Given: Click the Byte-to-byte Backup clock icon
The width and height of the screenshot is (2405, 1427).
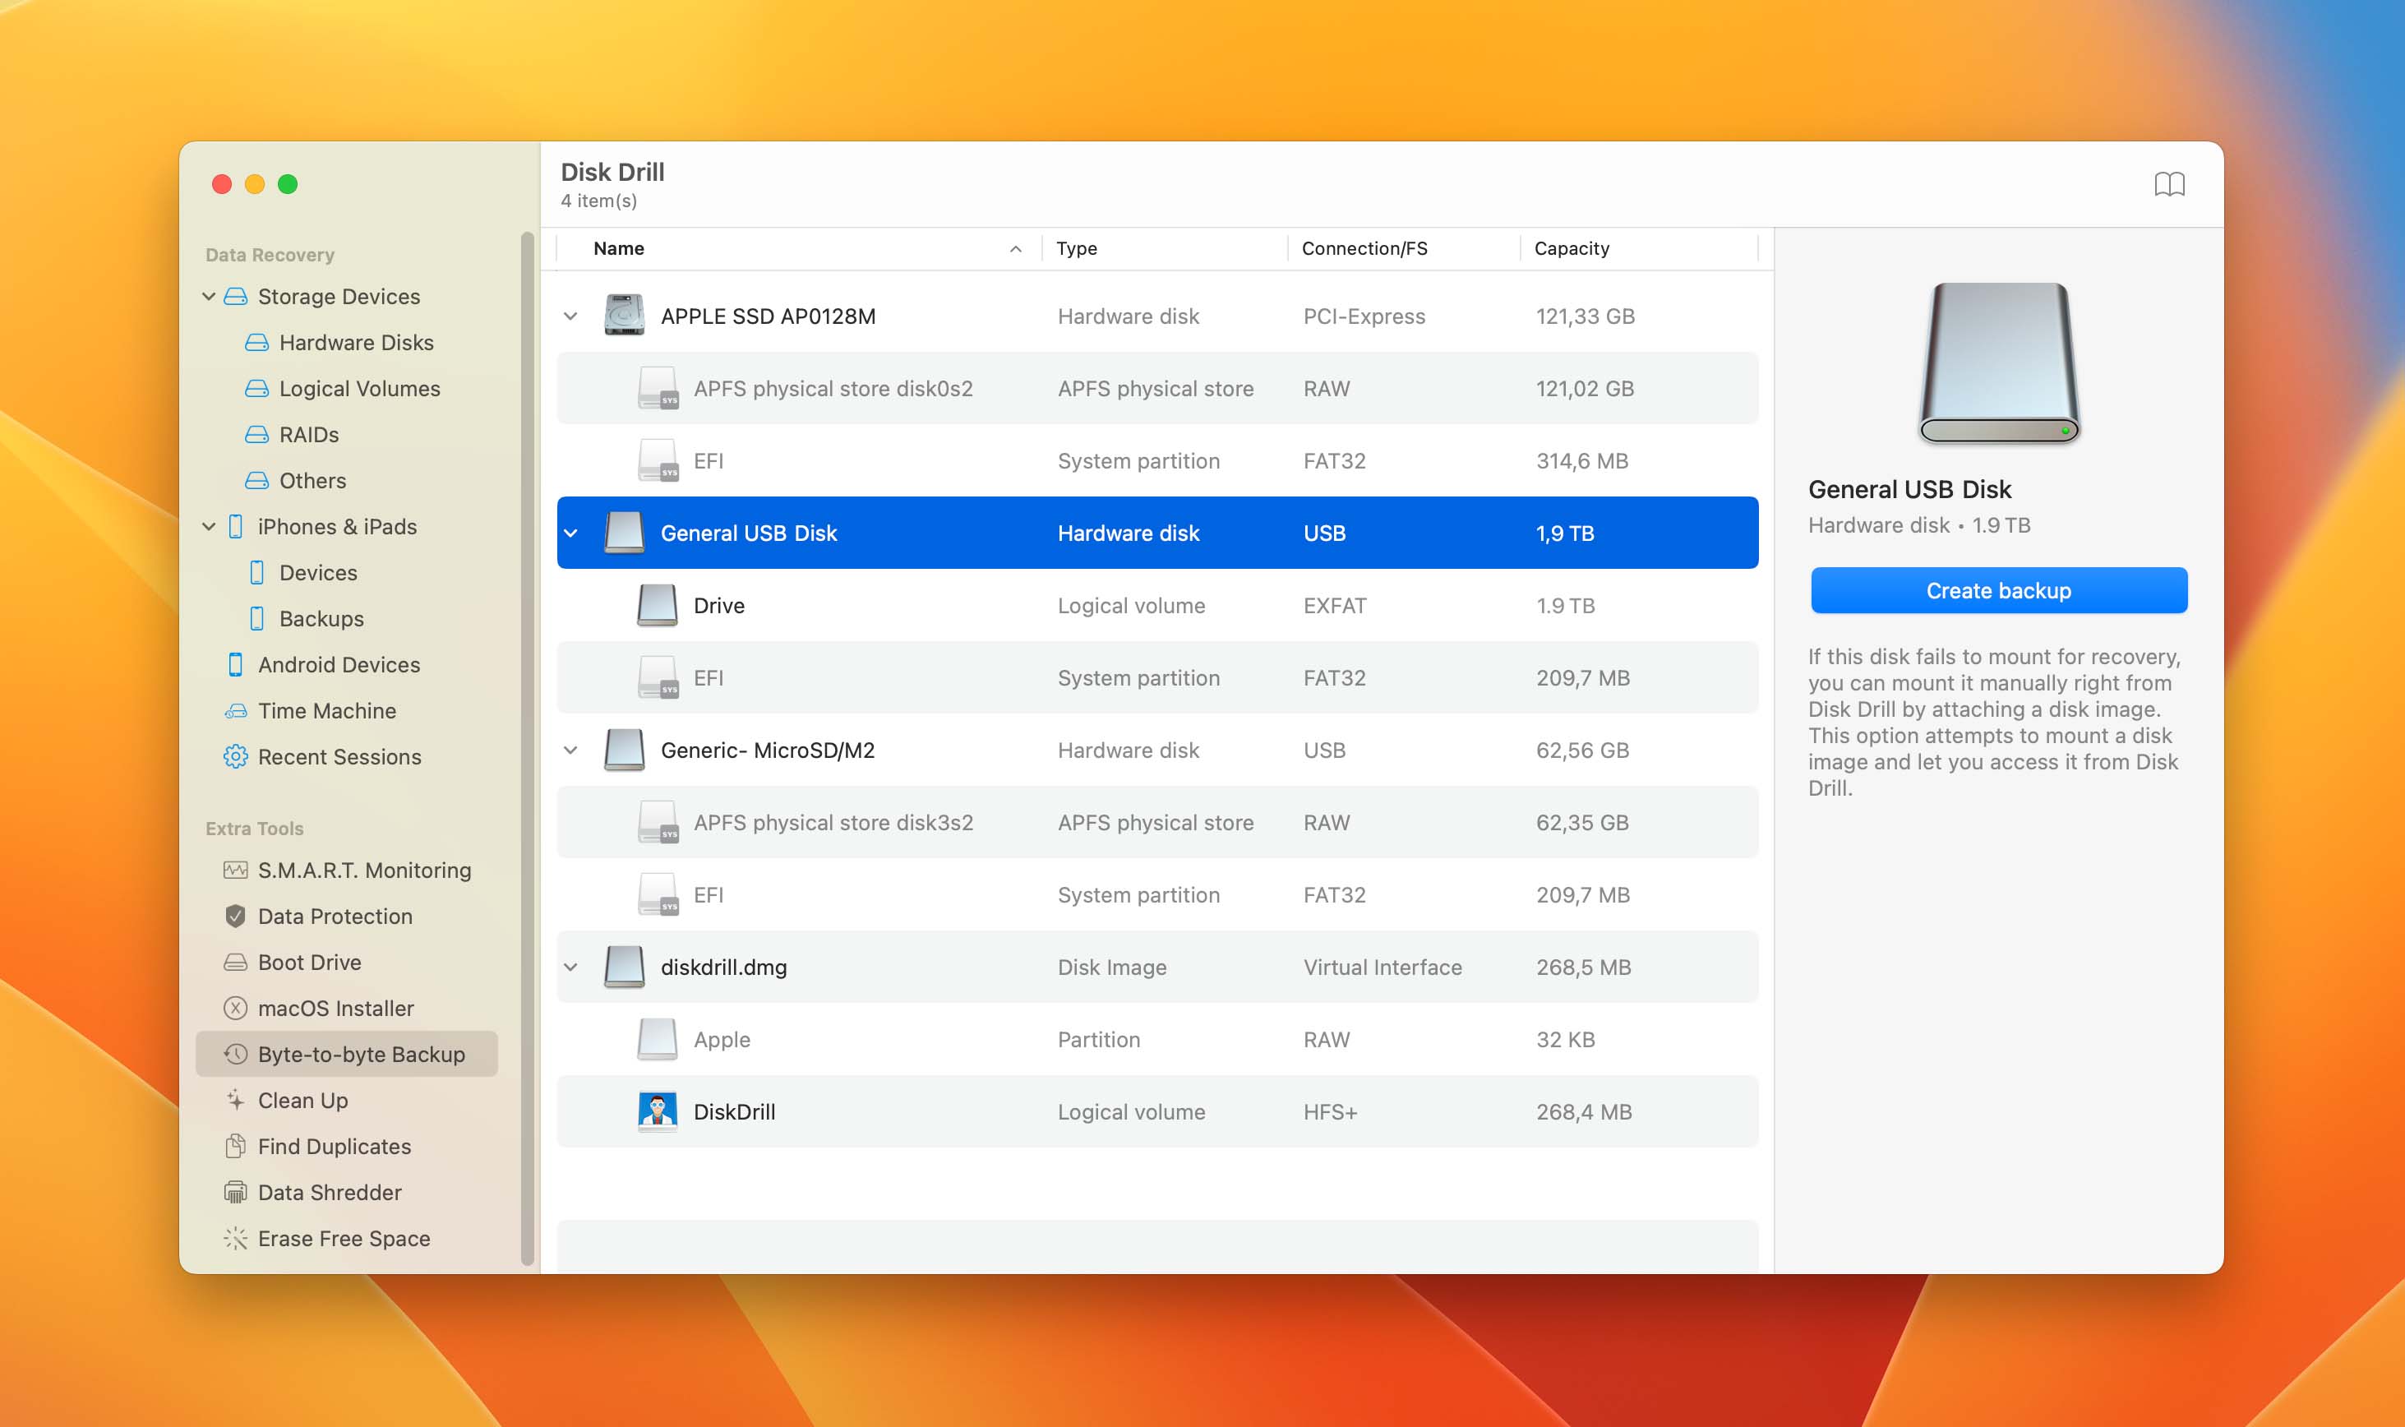Looking at the screenshot, I should coord(236,1054).
